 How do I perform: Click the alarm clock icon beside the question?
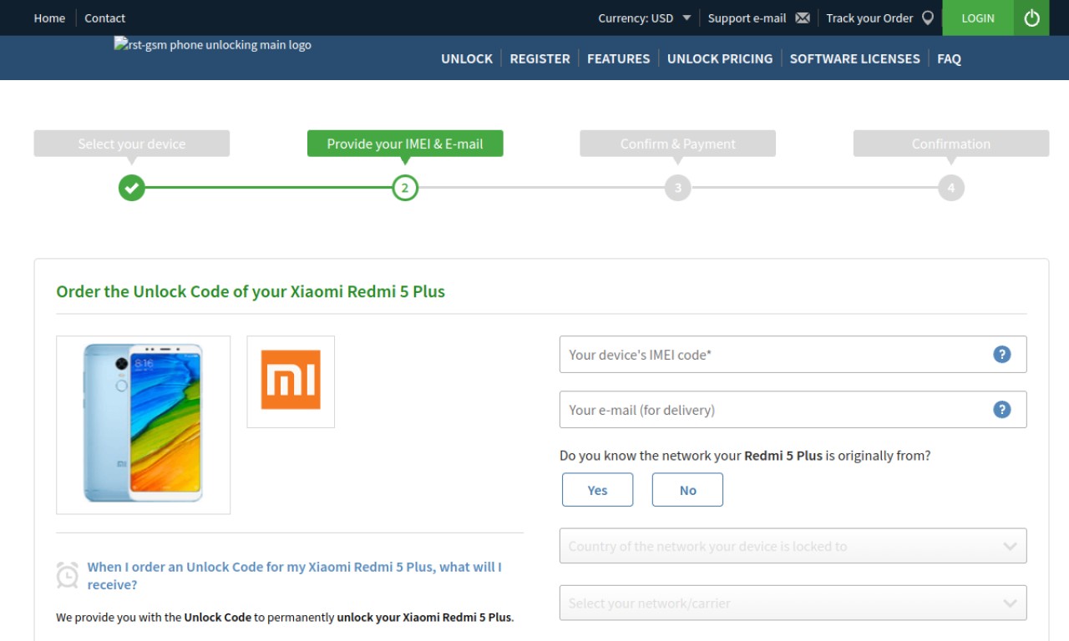68,575
